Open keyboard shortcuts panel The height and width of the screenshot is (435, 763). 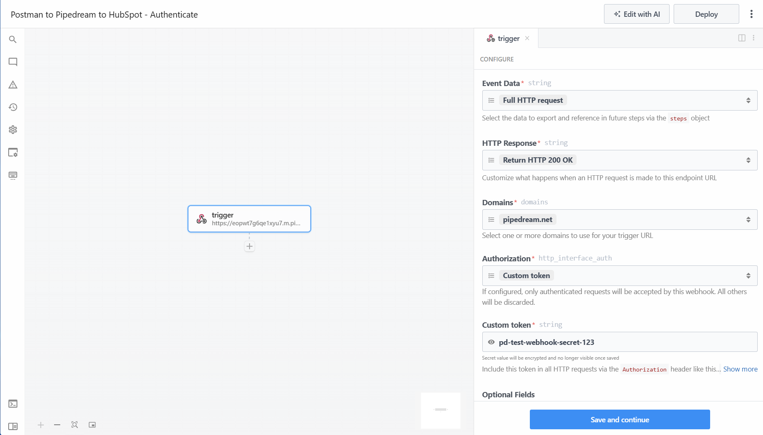click(x=13, y=176)
